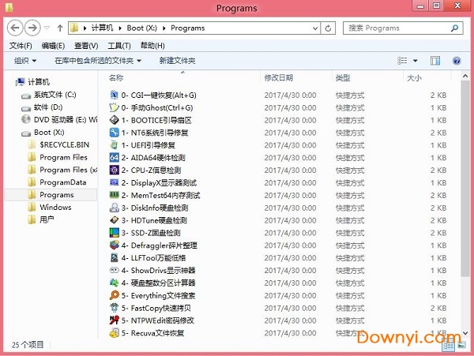Select the NT6系统引导修复 wrench icon
Screen dimensions: 474x356
(114, 133)
